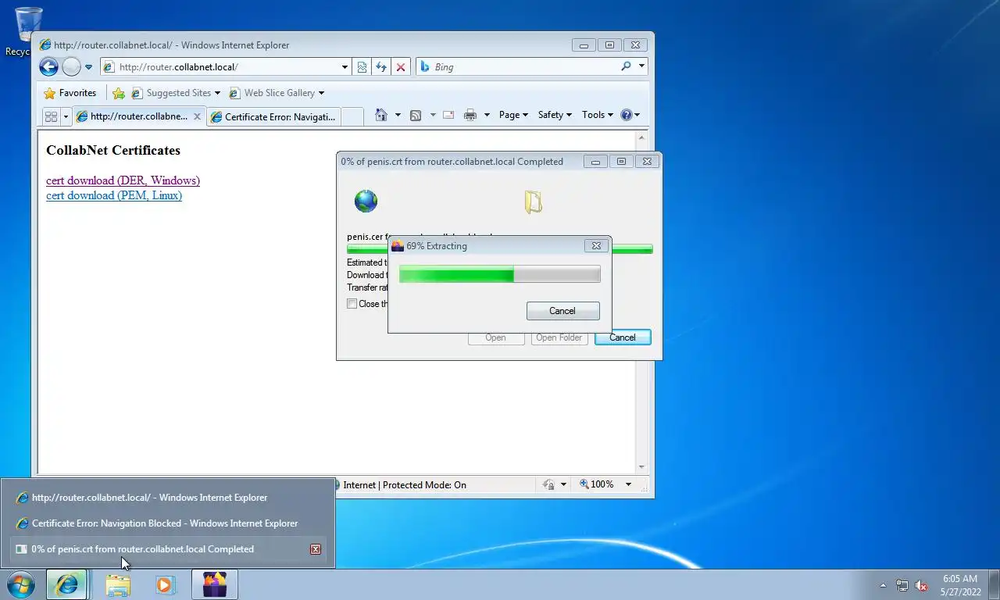Close the router.collabne... tab
Viewport: 1000px width, 600px height.
(197, 116)
